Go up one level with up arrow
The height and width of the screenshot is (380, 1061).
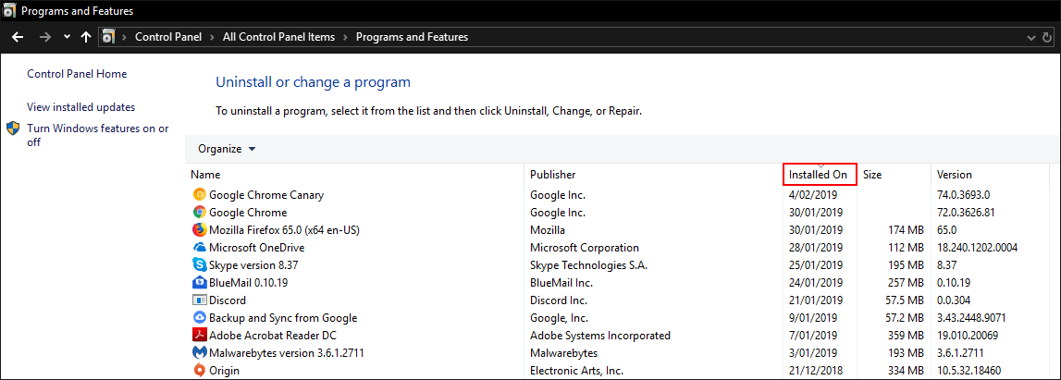[85, 37]
